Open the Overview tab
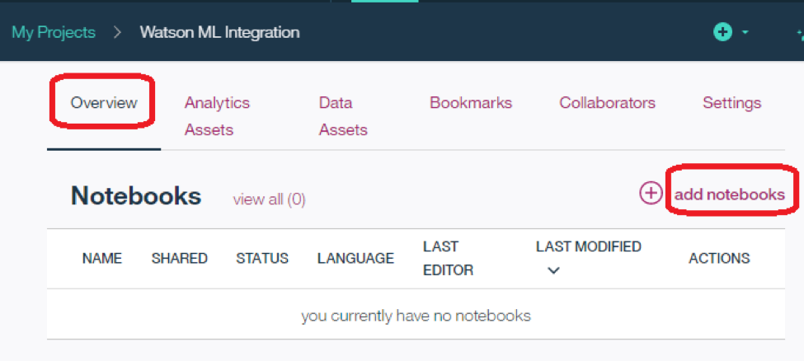The height and width of the screenshot is (361, 804). click(104, 102)
